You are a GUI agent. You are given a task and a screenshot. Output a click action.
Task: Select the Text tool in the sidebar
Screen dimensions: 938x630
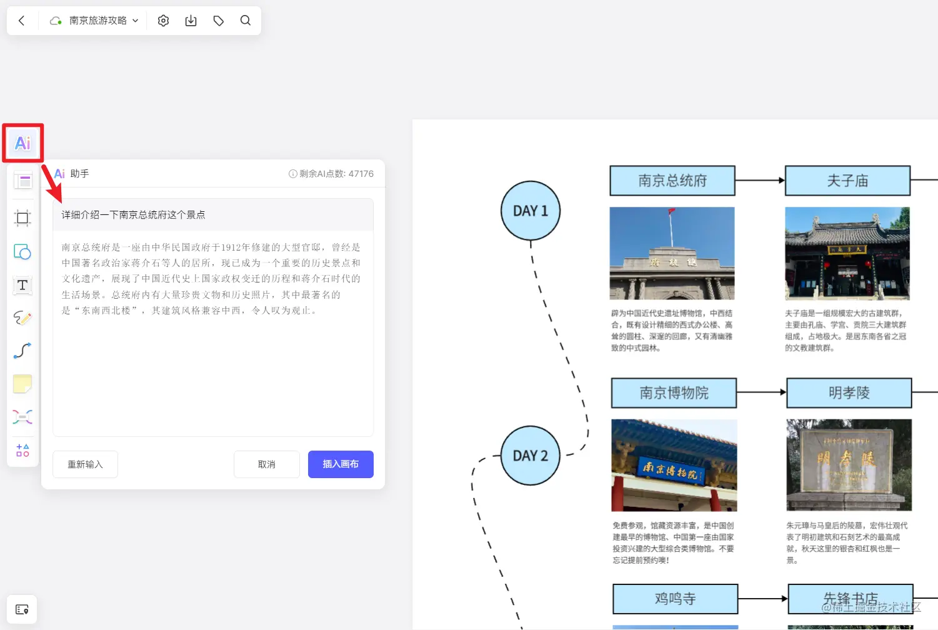pyautogui.click(x=22, y=285)
